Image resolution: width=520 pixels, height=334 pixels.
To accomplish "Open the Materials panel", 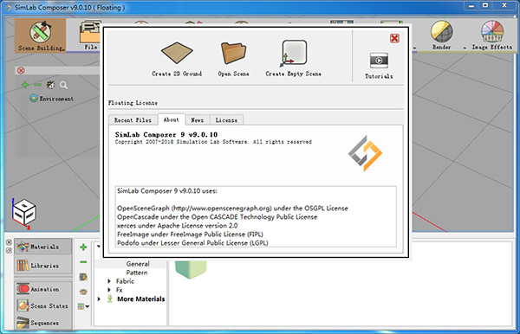I will pyautogui.click(x=42, y=247).
